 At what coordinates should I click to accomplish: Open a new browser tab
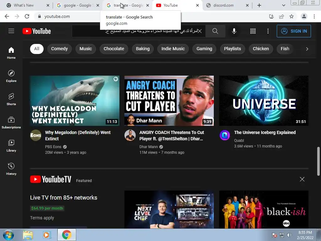(x=259, y=5)
